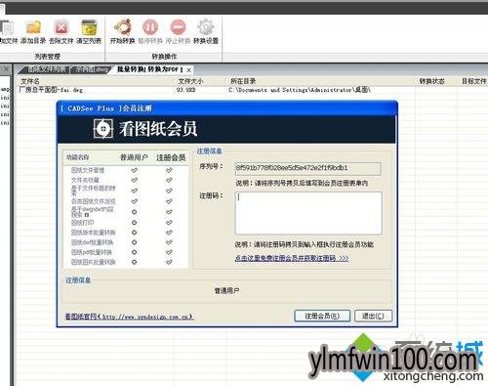Open the 看图纸官网 website link

129,317
